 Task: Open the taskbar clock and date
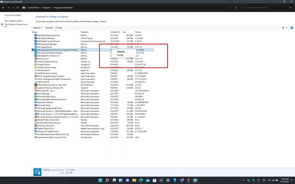pos(285,180)
